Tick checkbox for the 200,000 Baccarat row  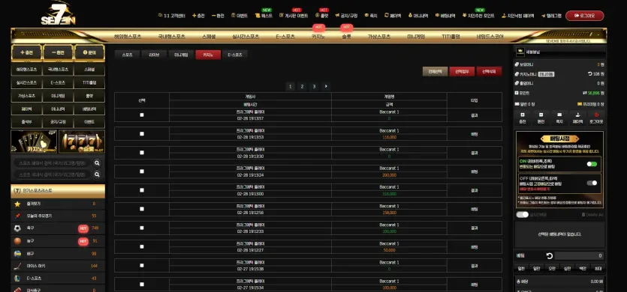point(142,171)
